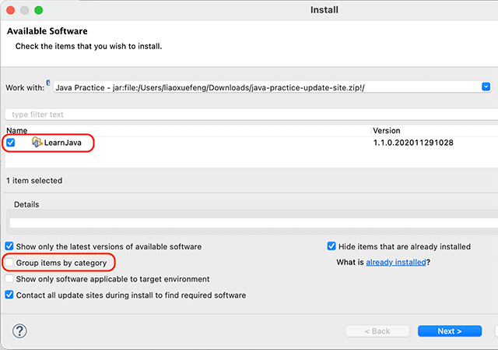
Task: Open the already installed link
Action: [x=396, y=263]
